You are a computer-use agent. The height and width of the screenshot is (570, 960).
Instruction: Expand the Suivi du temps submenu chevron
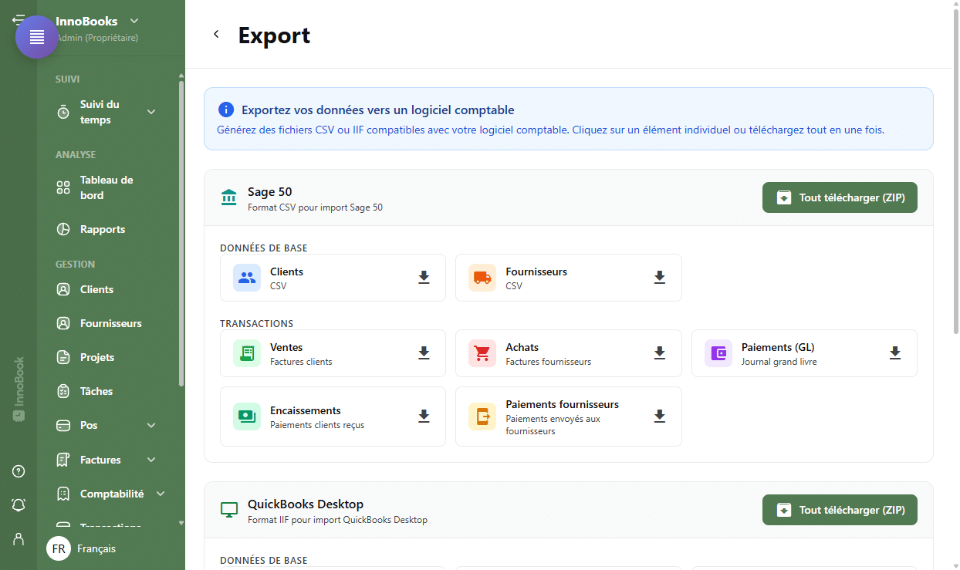tap(151, 112)
